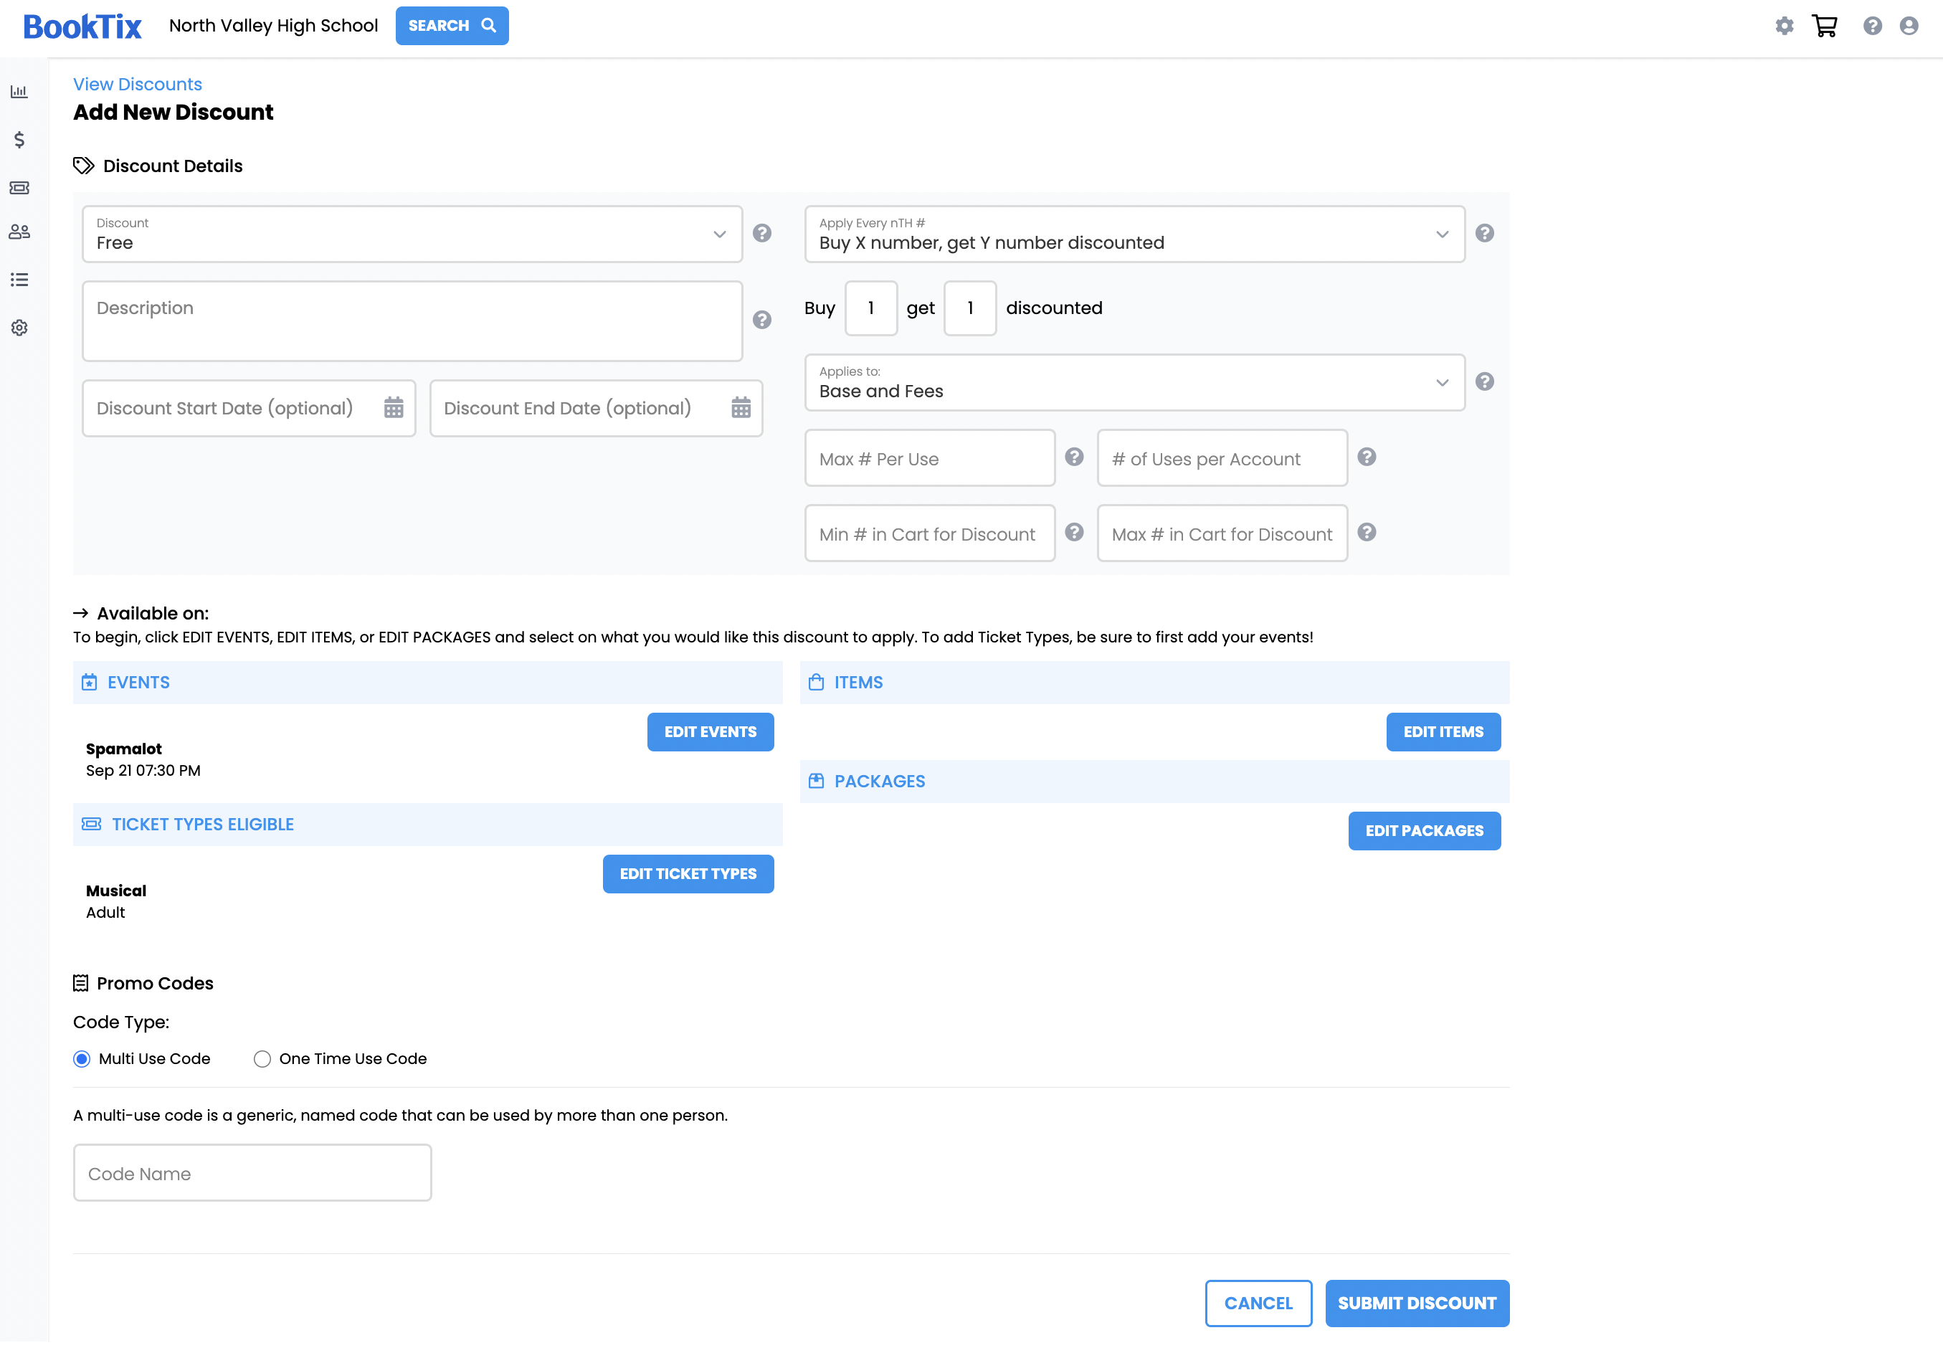Viewport: 1943px width, 1358px height.
Task: Show help for the Description field
Action: tap(762, 320)
